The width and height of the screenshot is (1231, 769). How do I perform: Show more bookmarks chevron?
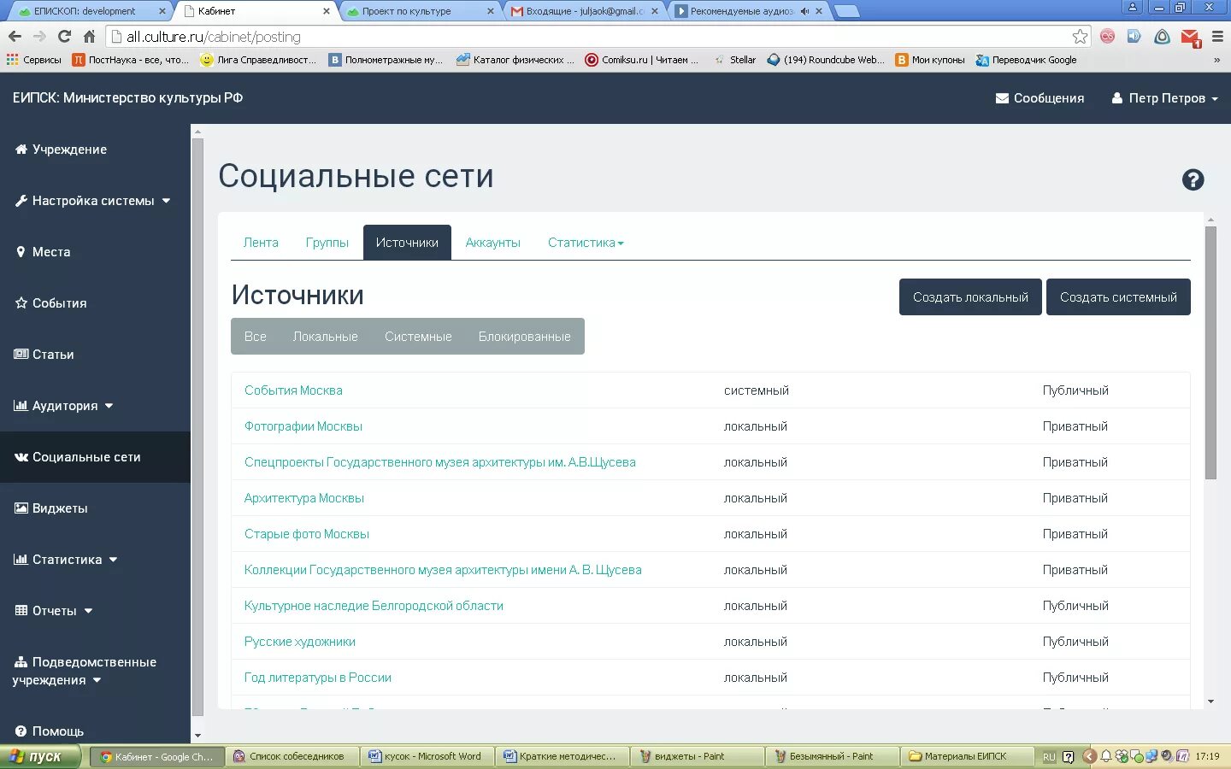point(1216,60)
